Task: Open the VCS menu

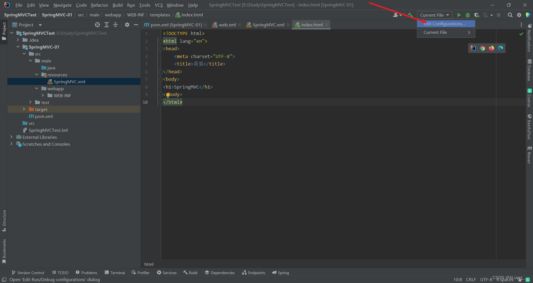Action: 159,5
